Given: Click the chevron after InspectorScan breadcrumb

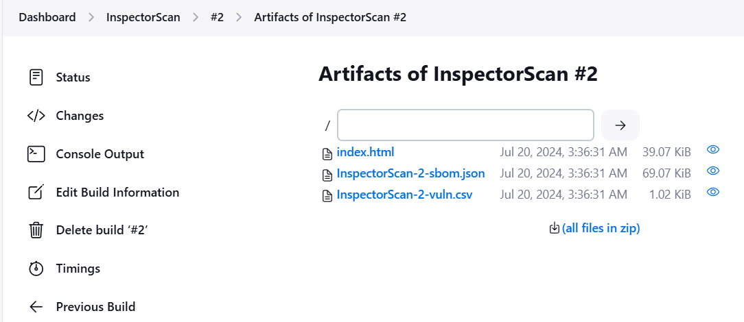Looking at the screenshot, I should pos(196,18).
